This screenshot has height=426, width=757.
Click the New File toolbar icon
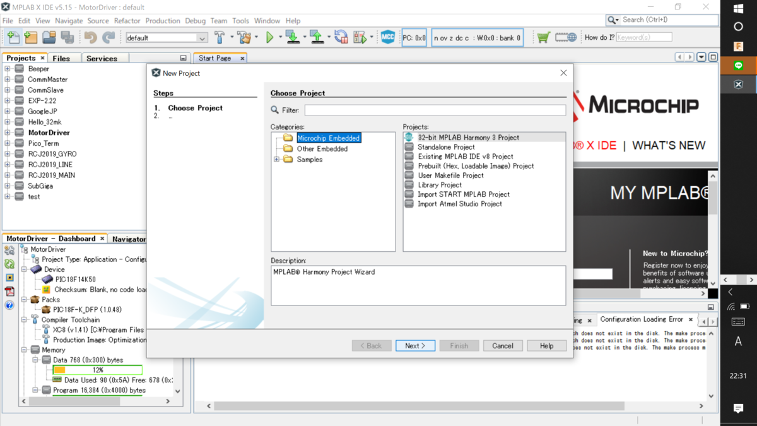(x=13, y=38)
